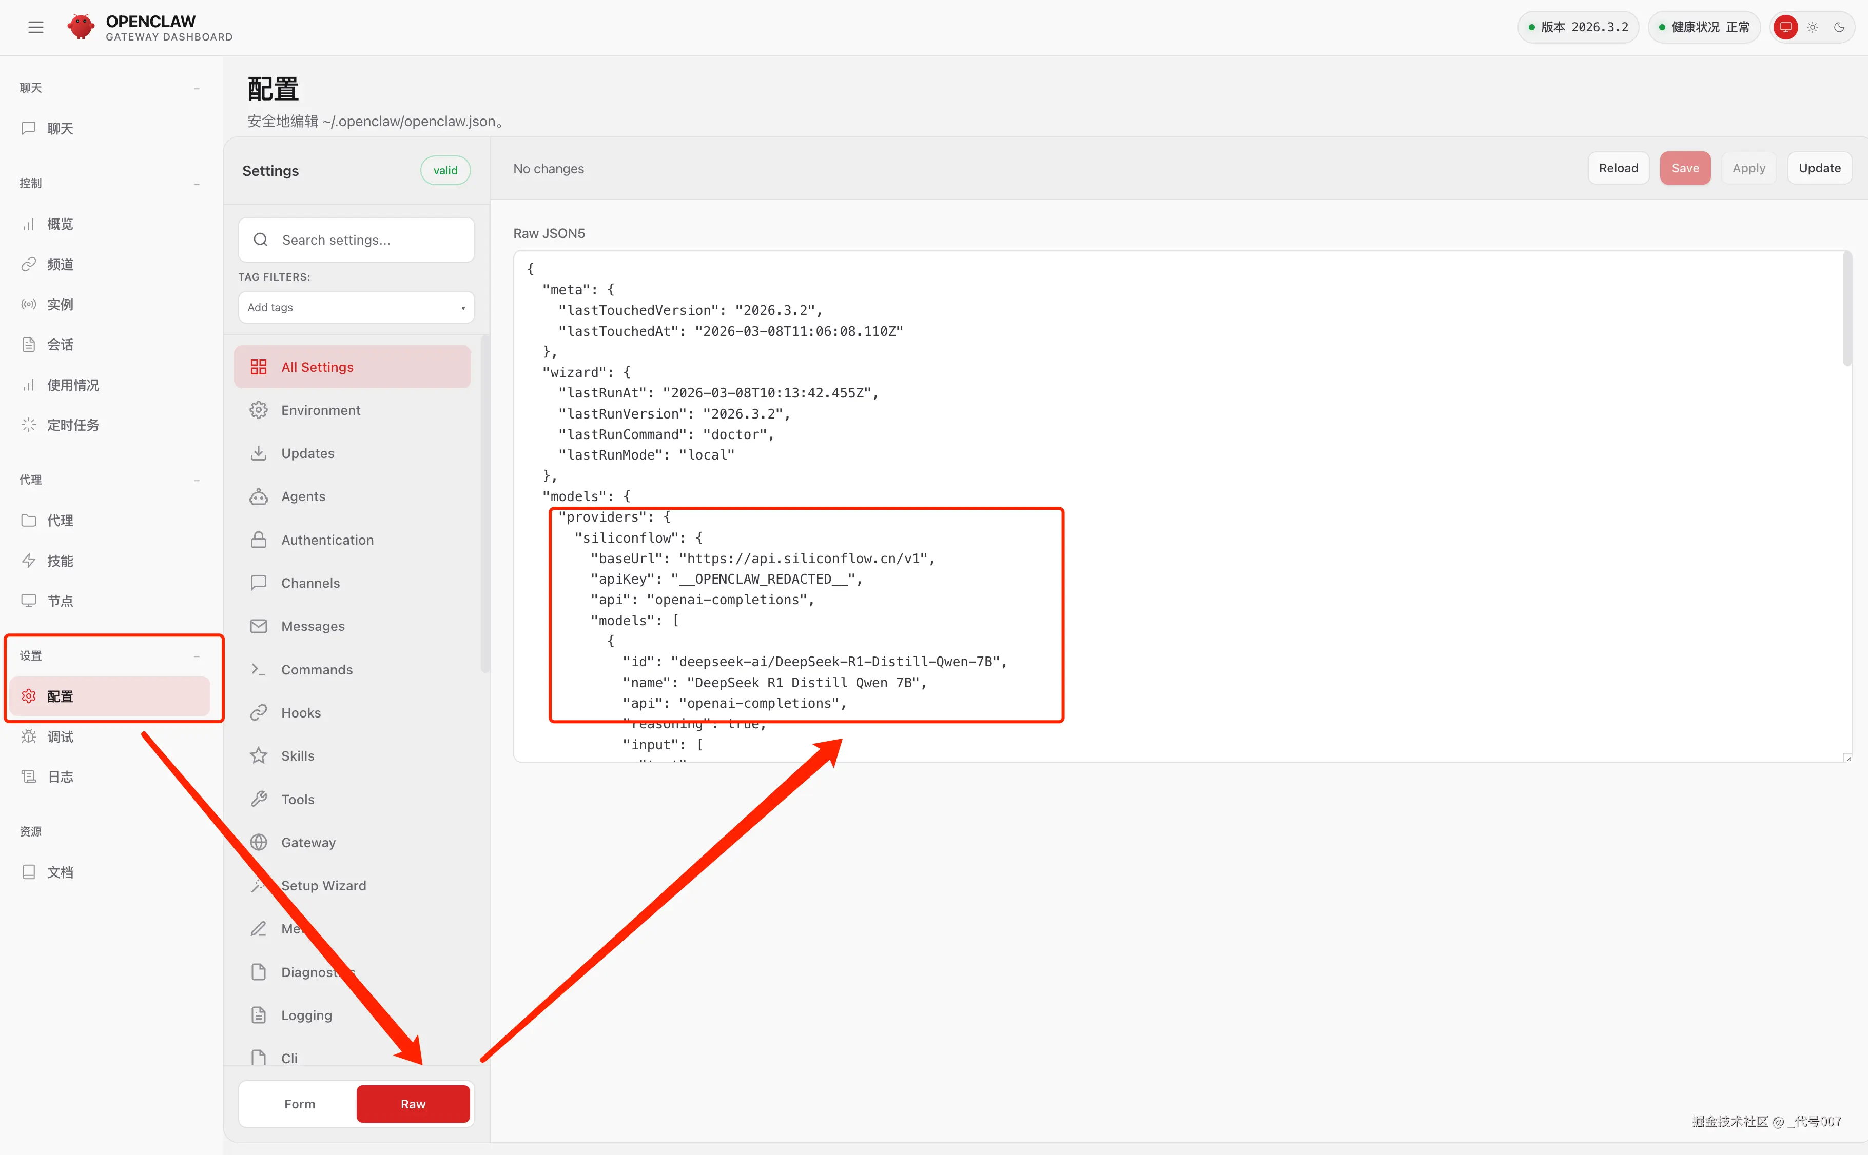This screenshot has height=1155, width=1868.
Task: Collapse the 代理 sidebar section
Action: pos(197,480)
